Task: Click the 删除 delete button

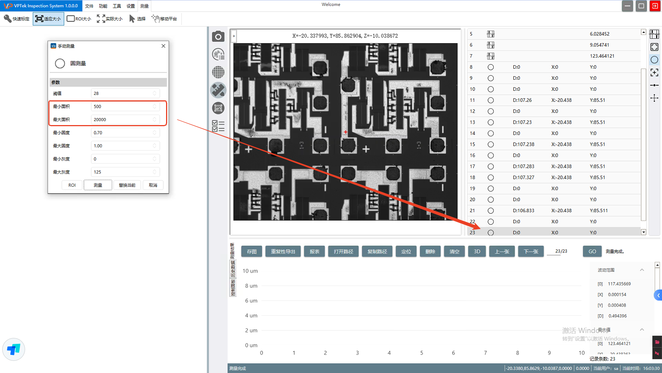Action: click(x=430, y=251)
